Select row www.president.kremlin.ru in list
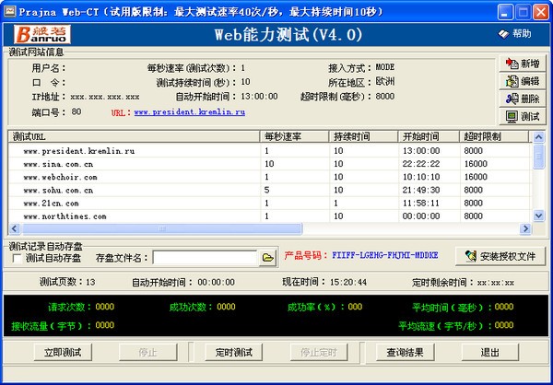 pos(269,151)
